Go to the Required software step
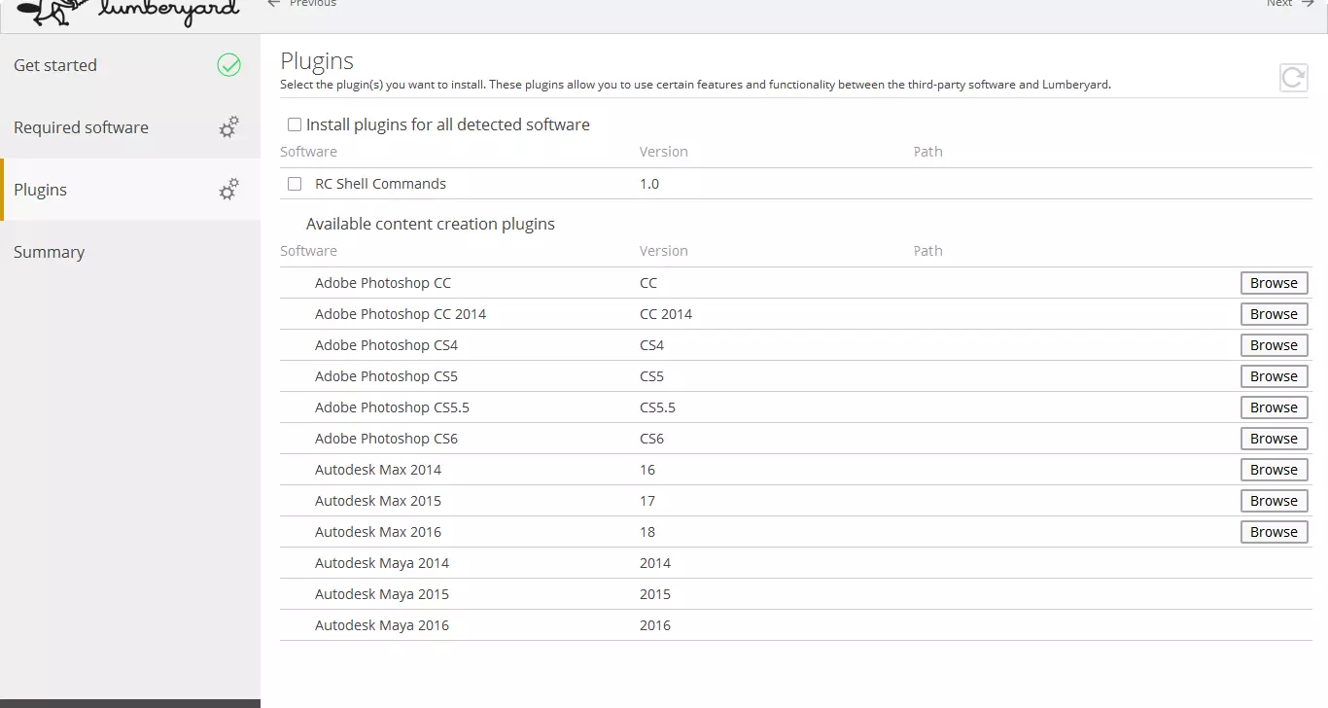 [x=81, y=127]
